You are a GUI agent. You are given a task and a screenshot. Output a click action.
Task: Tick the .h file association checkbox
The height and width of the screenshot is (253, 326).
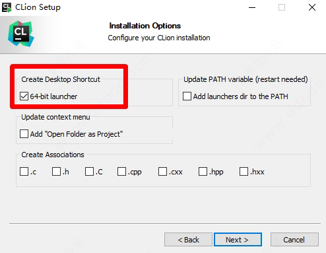pyautogui.click(x=56, y=172)
